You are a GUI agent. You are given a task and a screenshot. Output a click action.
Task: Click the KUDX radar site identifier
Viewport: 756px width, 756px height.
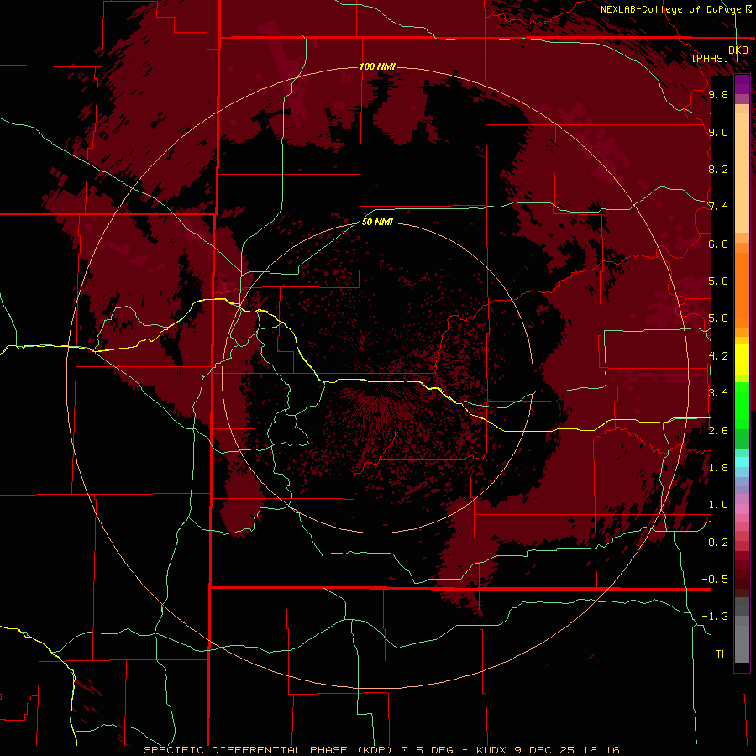point(493,750)
